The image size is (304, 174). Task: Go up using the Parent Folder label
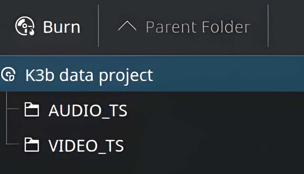(198, 27)
